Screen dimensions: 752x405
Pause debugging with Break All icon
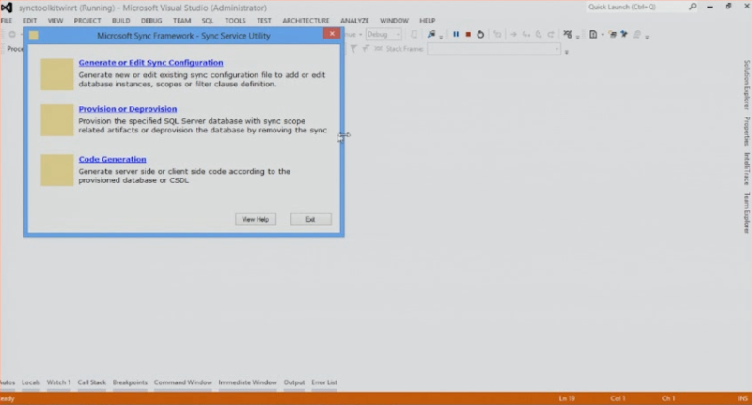(x=456, y=34)
